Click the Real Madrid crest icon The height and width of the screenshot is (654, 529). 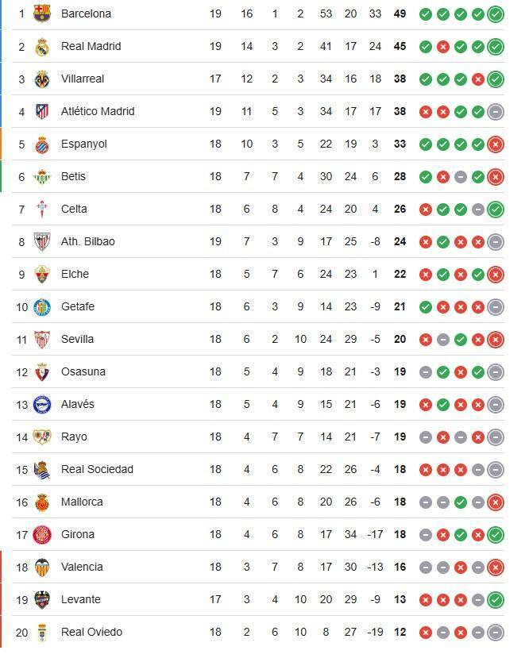(x=42, y=46)
